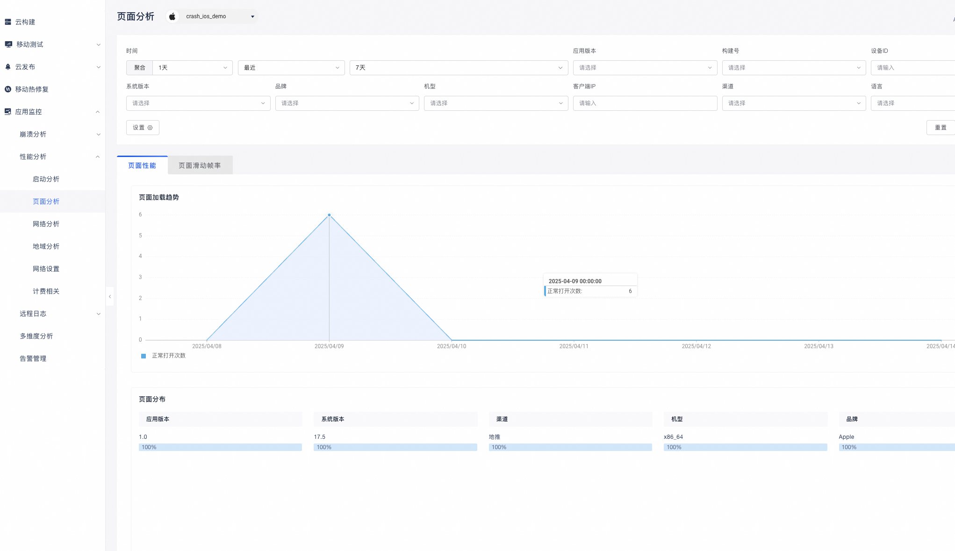Open 多维度分析 in the sidebar
The height and width of the screenshot is (551, 955).
point(36,336)
